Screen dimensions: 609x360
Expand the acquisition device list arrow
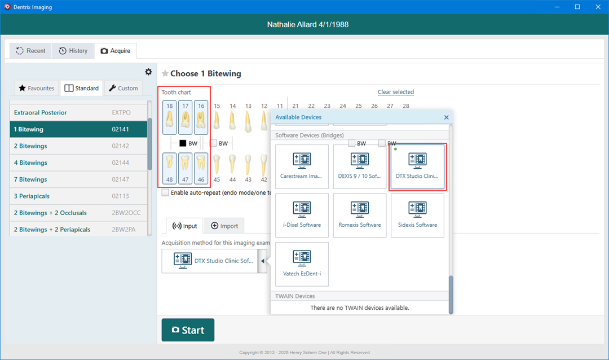click(x=262, y=261)
